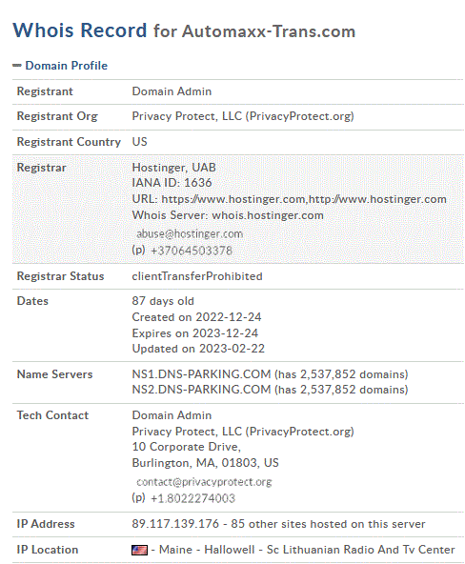Click the Created on 2022-12-24 date
This screenshot has height=564, width=465.
point(196,317)
